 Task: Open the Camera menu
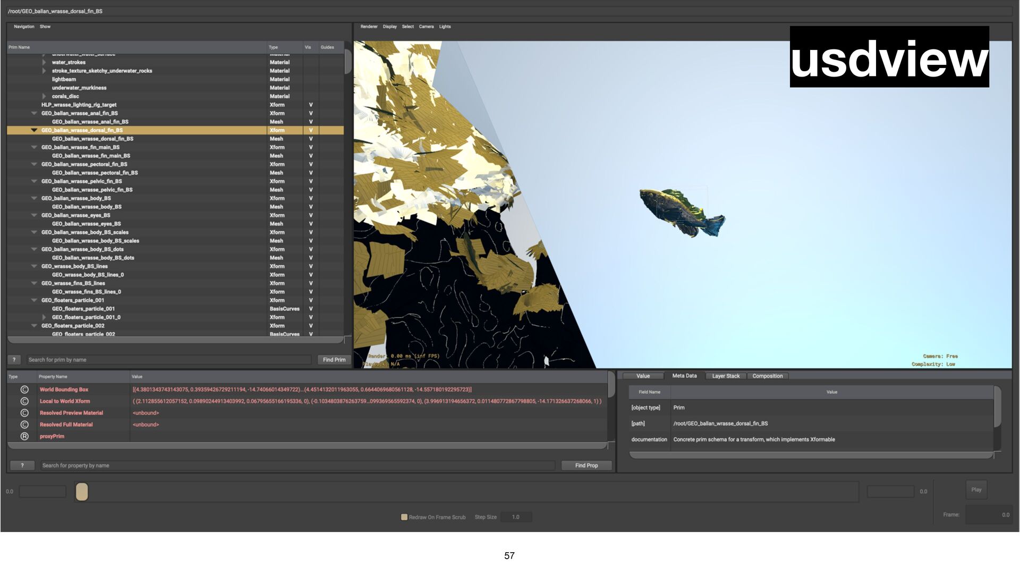point(427,27)
